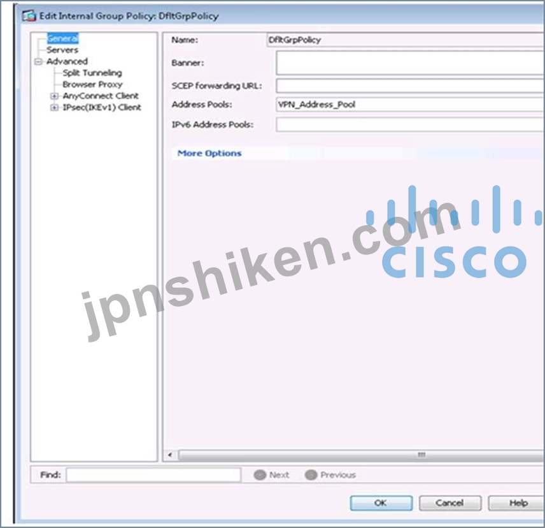Click the SCEP forwarding URL label

point(216,85)
